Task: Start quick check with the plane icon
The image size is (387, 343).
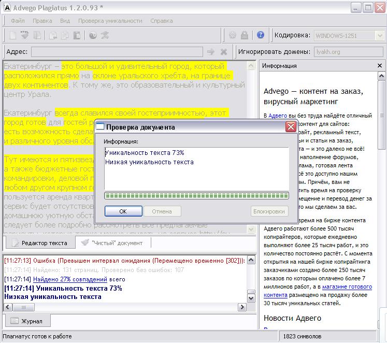Action: pyautogui.click(x=105, y=35)
